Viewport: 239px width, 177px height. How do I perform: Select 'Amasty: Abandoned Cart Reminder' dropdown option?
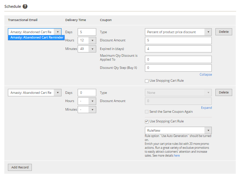point(37,37)
